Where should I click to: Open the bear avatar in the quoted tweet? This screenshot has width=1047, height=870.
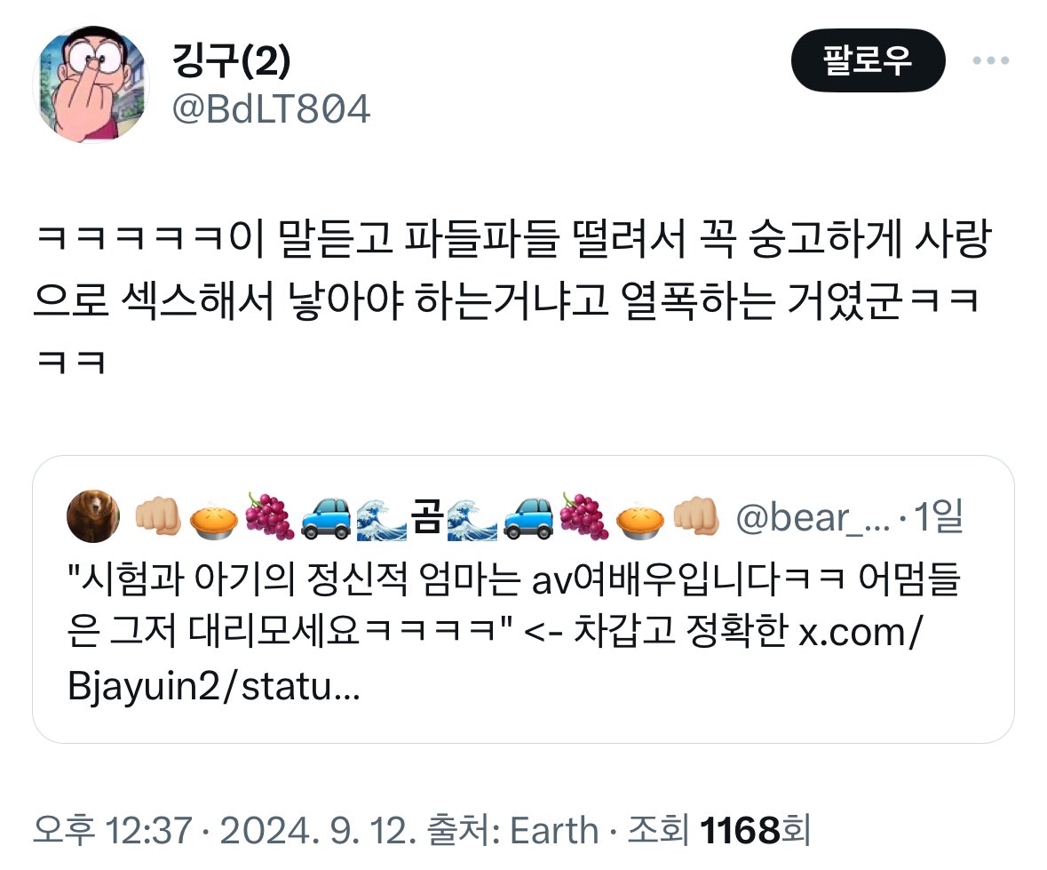coord(93,516)
